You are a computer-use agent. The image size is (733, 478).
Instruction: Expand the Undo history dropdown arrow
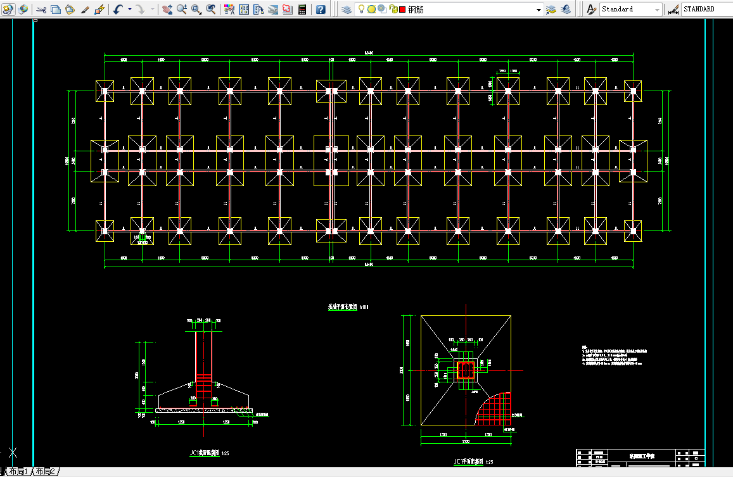tap(129, 9)
